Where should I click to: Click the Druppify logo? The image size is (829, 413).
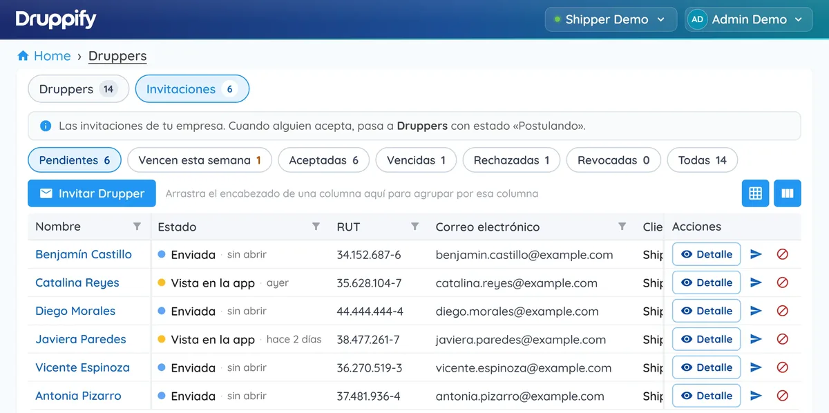point(56,19)
